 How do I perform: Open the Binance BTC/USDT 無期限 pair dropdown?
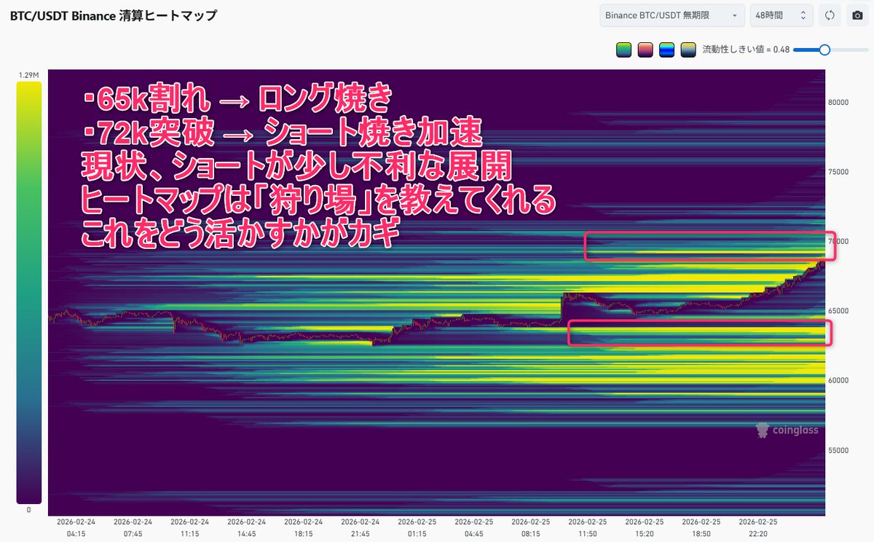(x=672, y=15)
